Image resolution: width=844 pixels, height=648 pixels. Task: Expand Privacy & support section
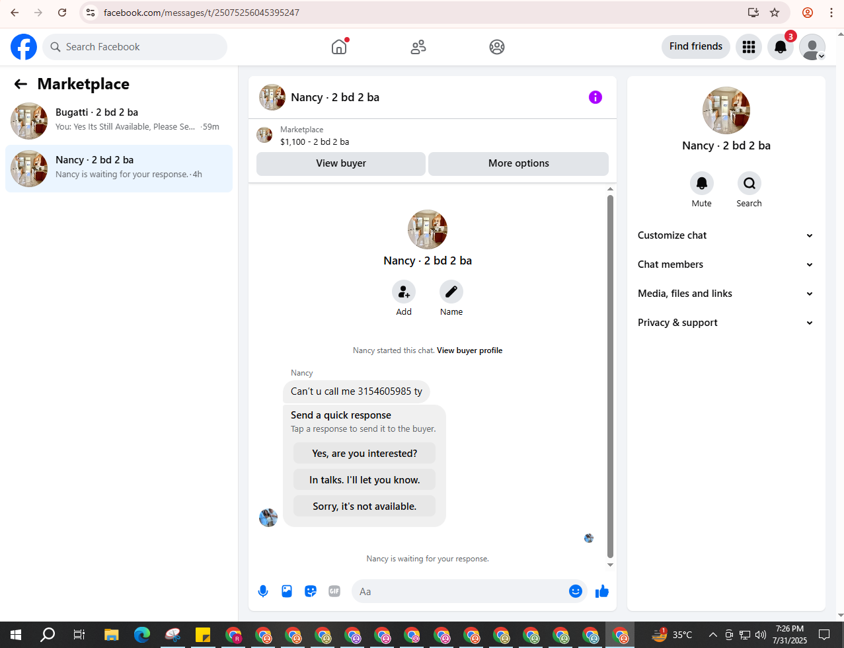tap(725, 323)
